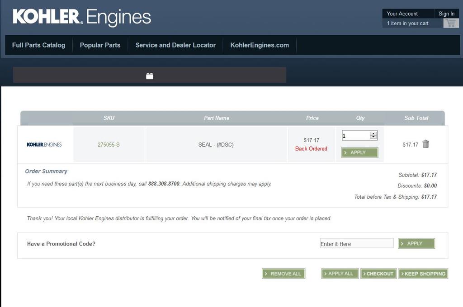Click the 'SKU' column header
This screenshot has height=307, width=463.
109,118
